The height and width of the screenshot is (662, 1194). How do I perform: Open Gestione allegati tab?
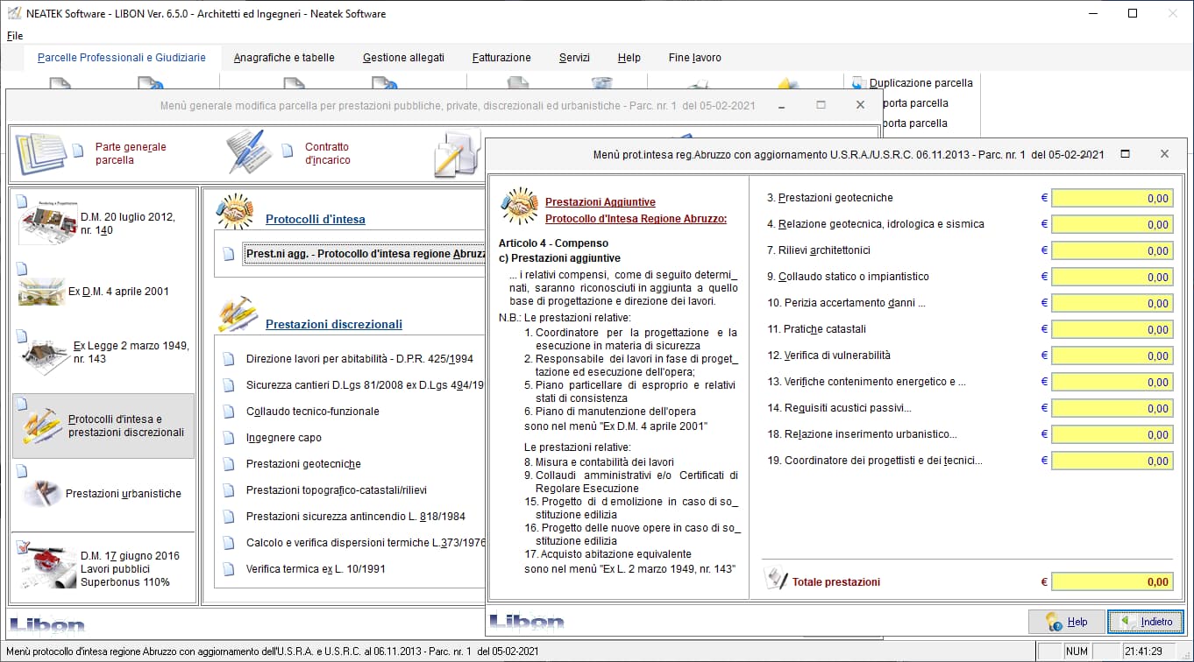coord(403,58)
